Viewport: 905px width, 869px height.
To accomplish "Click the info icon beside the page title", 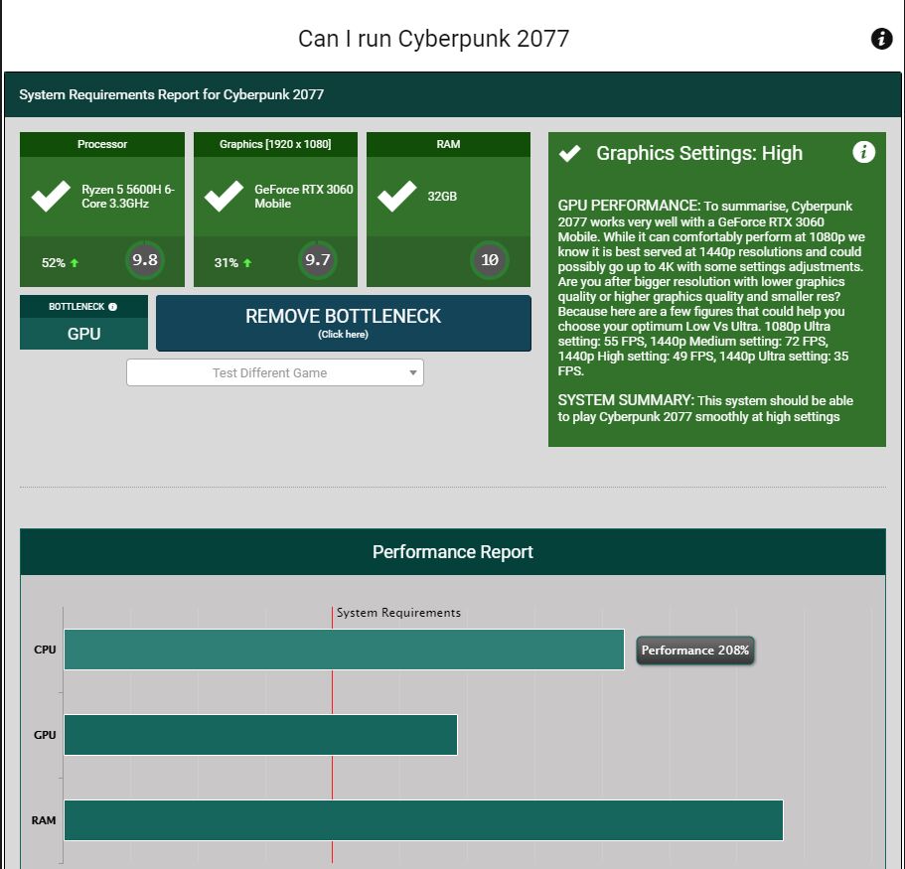I will coord(881,39).
